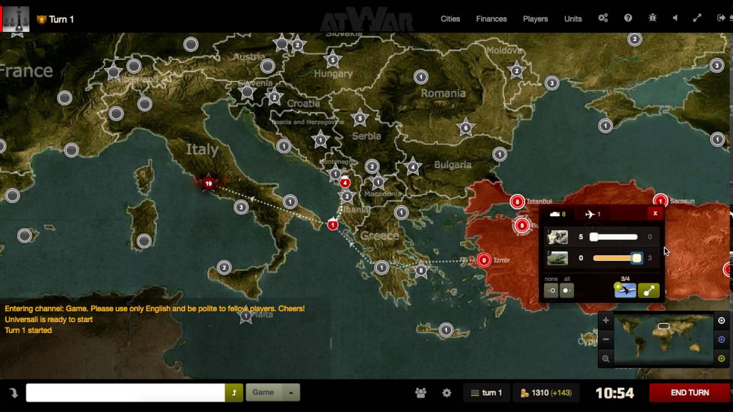Select the red unit marker with 4 near Montenegro
Image resolution: width=733 pixels, height=412 pixels.
point(345,183)
